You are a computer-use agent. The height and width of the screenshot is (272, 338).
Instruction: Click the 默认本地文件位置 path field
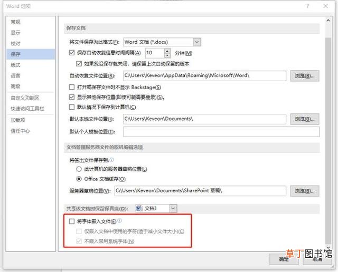tap(204, 119)
